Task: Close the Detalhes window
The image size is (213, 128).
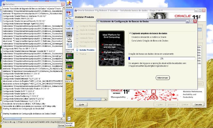Action: [x=63, y=4]
